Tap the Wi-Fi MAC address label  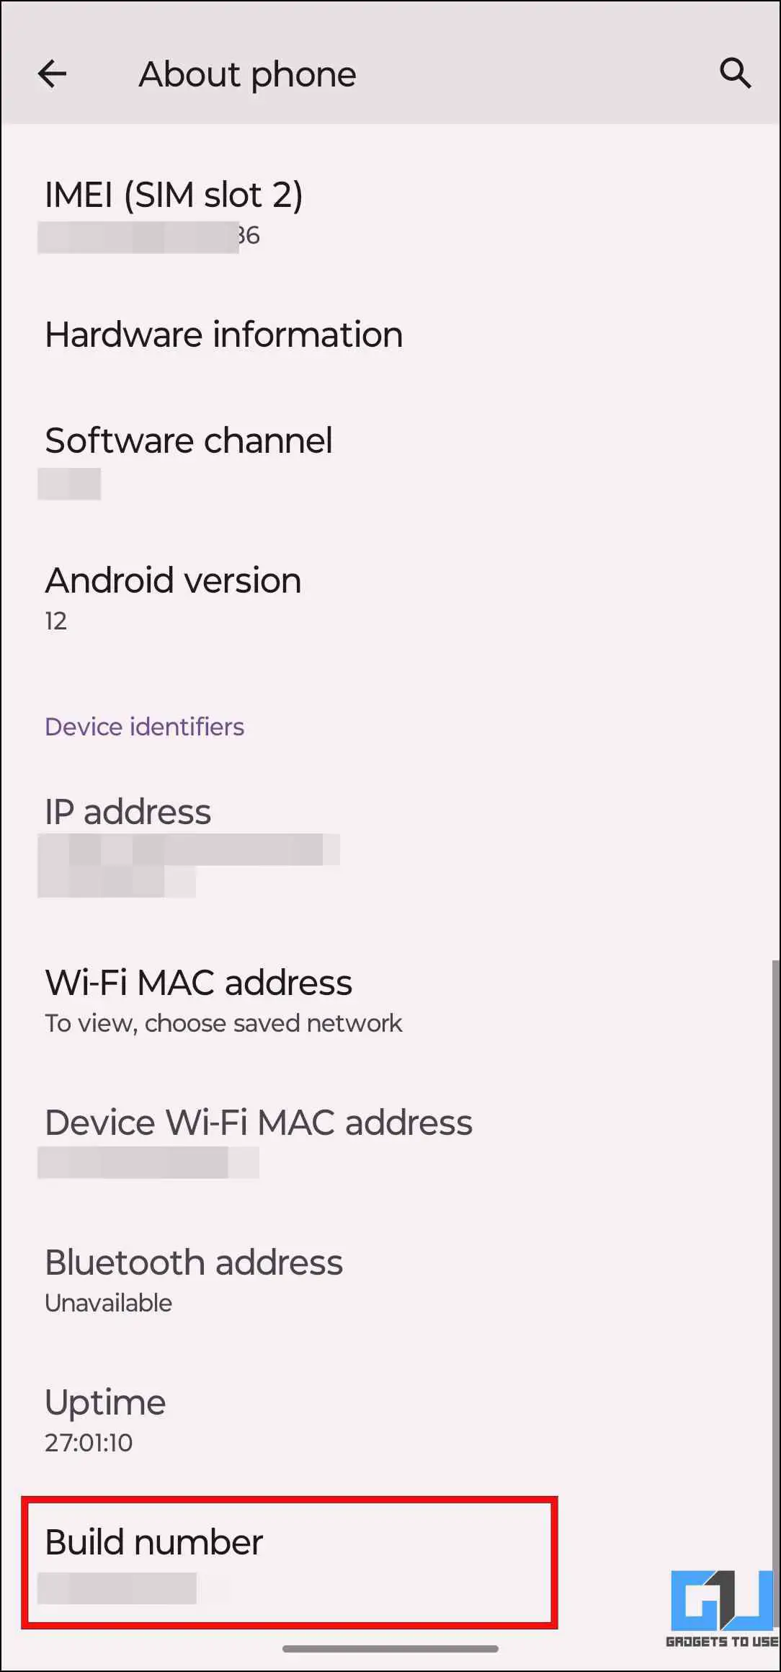tap(199, 983)
